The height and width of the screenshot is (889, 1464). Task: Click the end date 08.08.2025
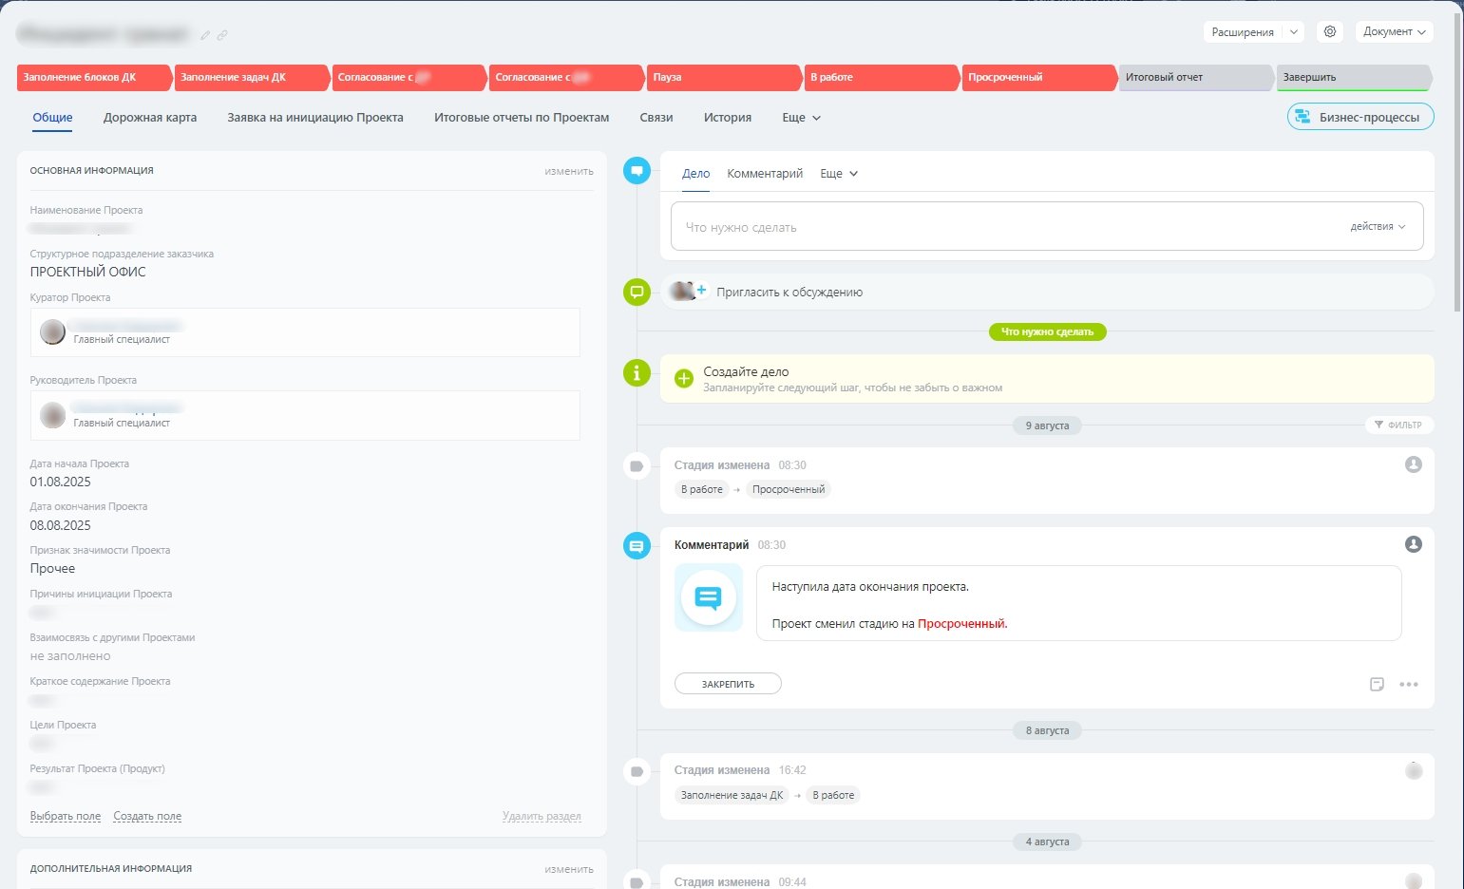click(61, 525)
